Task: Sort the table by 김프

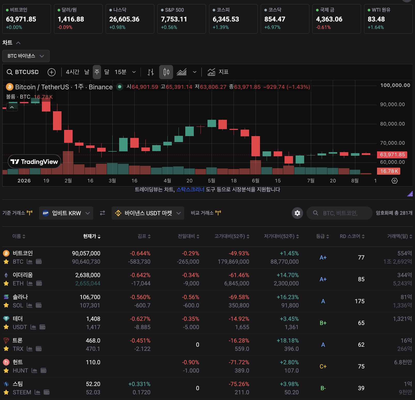Action: (144, 236)
